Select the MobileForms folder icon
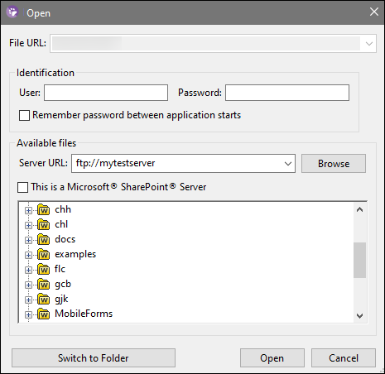This screenshot has width=385, height=374. coord(43,314)
